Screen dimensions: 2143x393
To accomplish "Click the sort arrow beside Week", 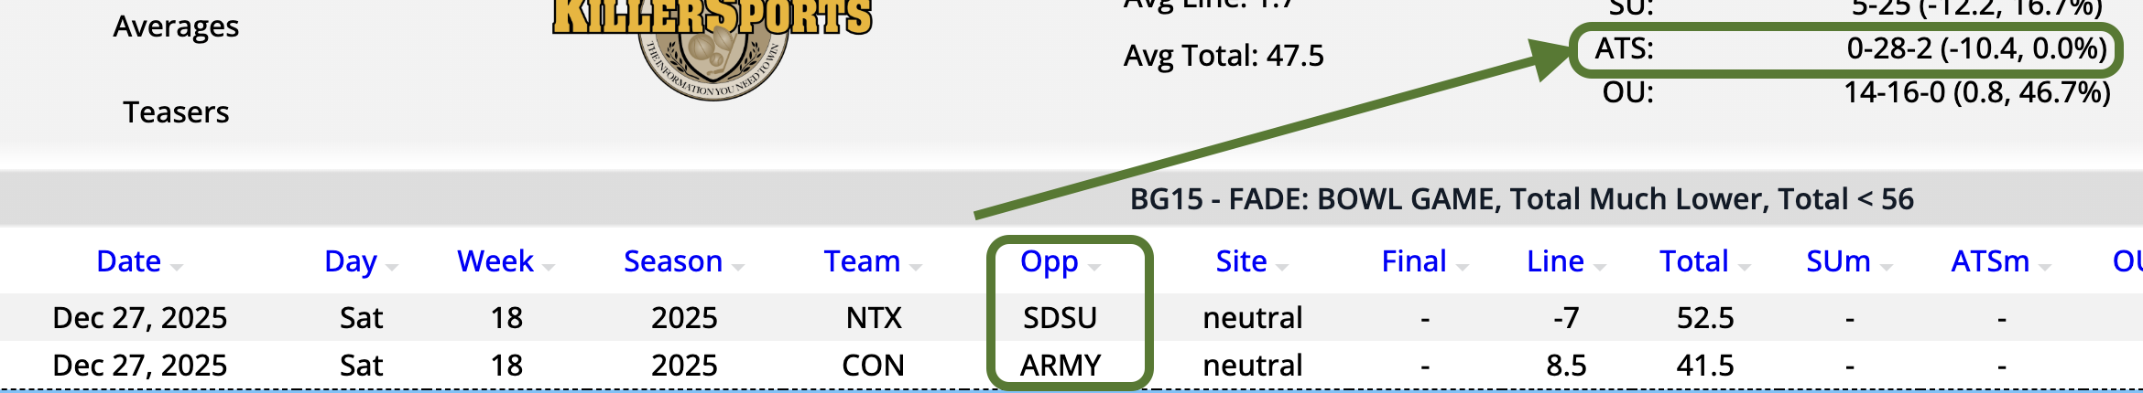I will tap(549, 267).
